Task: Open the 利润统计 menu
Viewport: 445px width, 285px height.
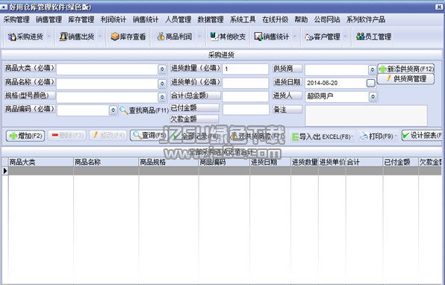Action: [x=113, y=19]
